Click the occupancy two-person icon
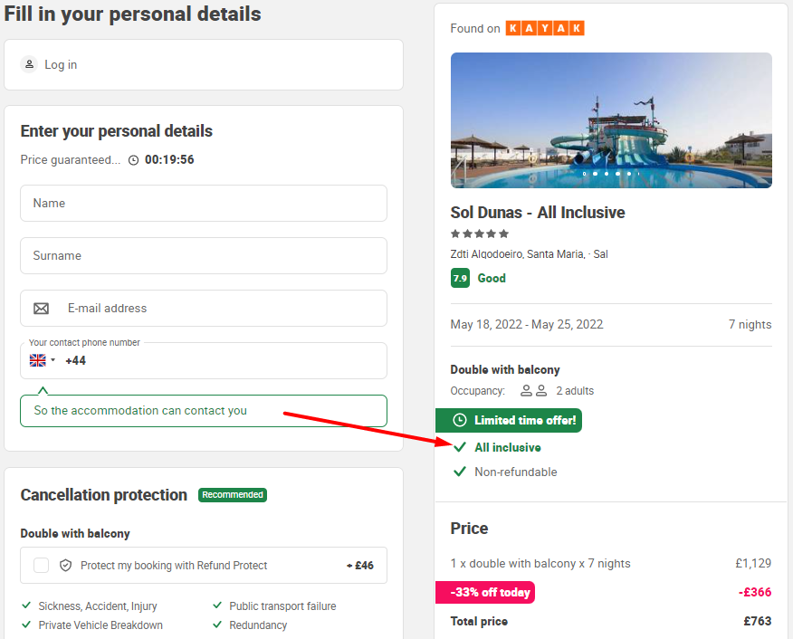The image size is (793, 639). (x=533, y=391)
